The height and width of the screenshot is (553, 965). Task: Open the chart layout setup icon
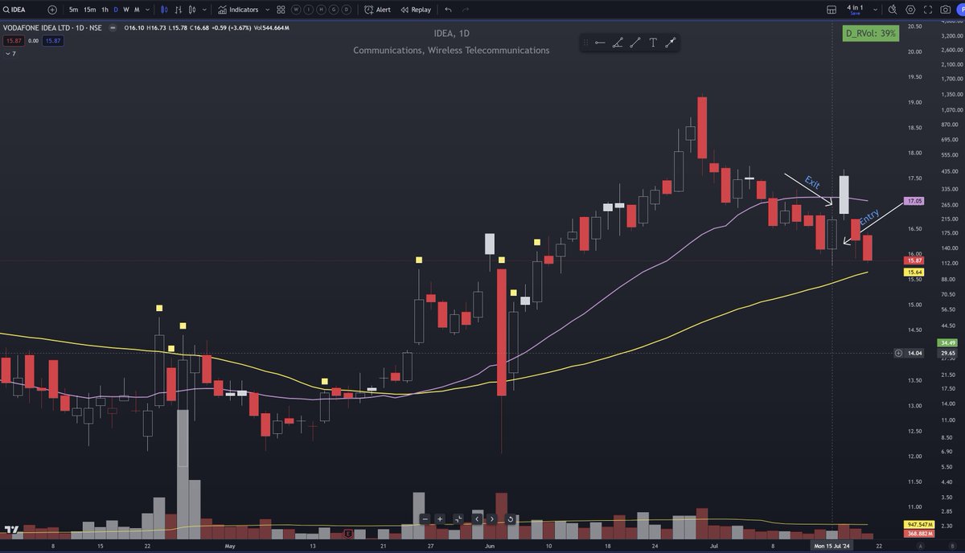click(x=832, y=10)
